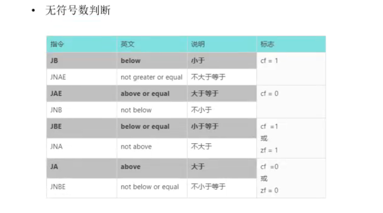Image resolution: width=383 pixels, height=213 pixels.
Task: Click the 'zf = 1' flag text
Action: coord(269,150)
